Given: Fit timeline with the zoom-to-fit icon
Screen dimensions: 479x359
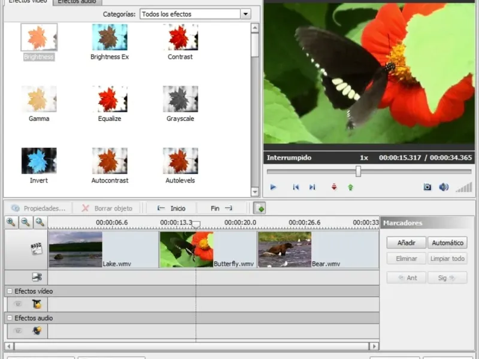Looking at the screenshot, I should [40, 222].
